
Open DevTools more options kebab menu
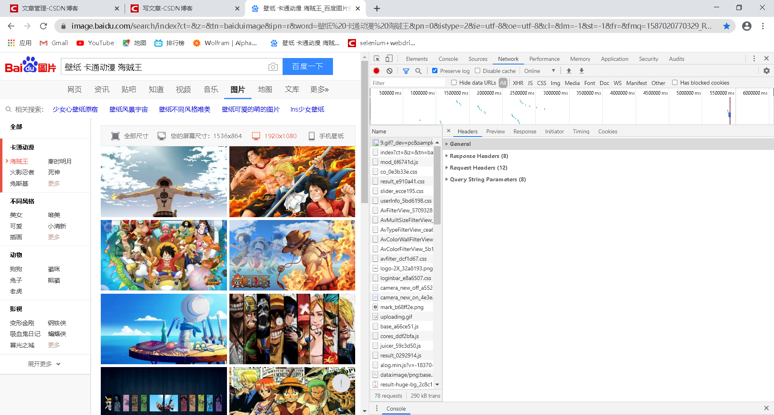click(754, 58)
